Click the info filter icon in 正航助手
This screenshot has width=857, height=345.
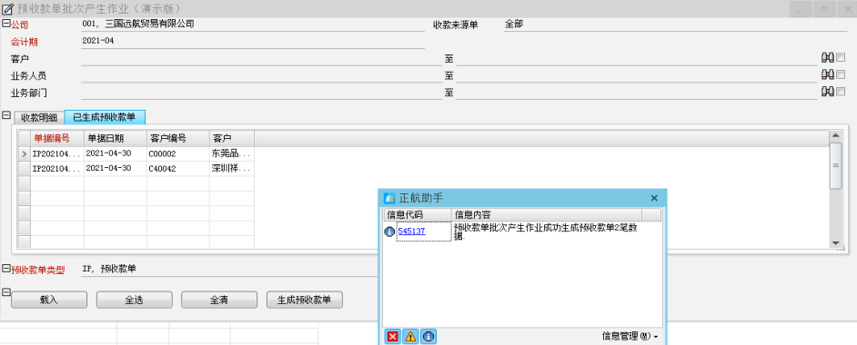tap(428, 337)
